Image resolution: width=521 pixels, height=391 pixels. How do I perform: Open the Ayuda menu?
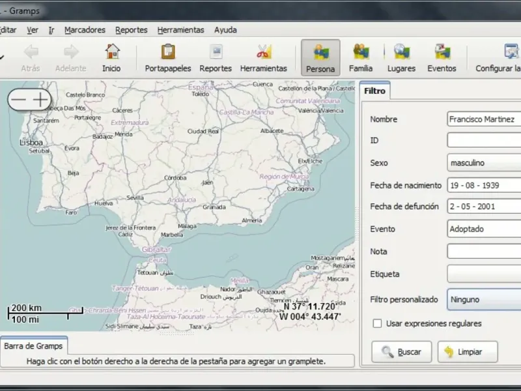[x=225, y=30]
